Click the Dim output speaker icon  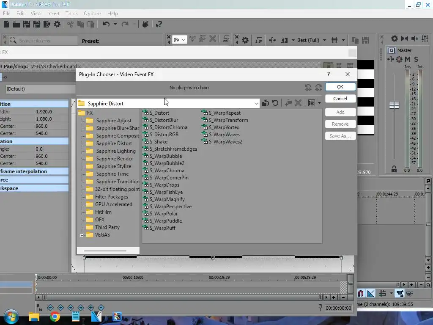415,39
